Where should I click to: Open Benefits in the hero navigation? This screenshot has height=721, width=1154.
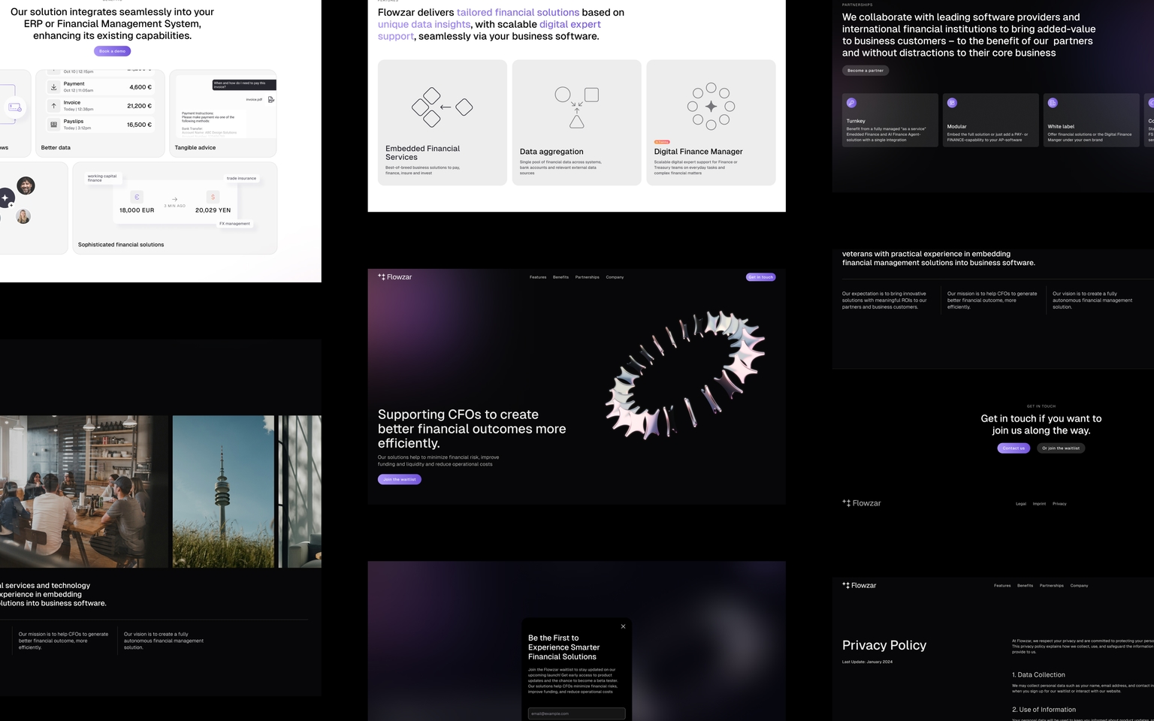(x=560, y=277)
